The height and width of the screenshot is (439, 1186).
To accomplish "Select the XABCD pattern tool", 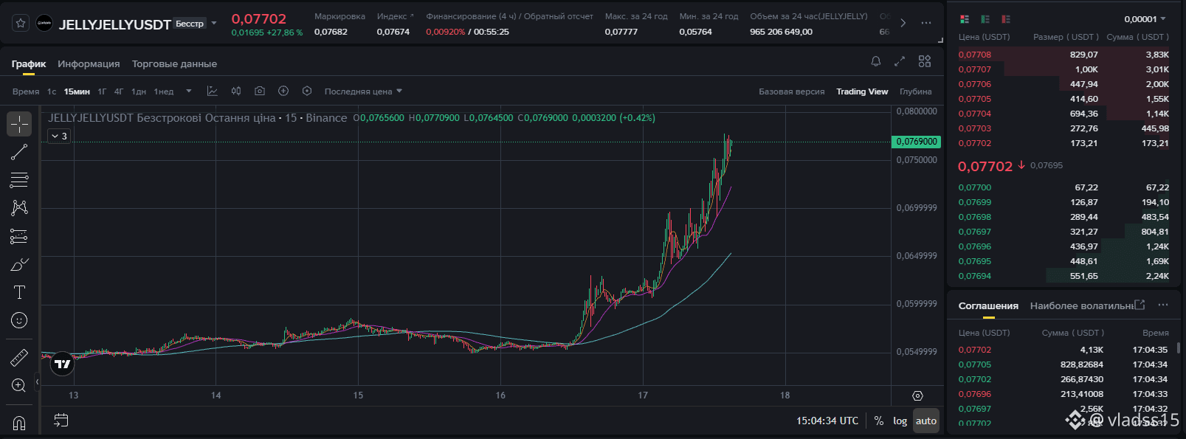I will (x=19, y=208).
